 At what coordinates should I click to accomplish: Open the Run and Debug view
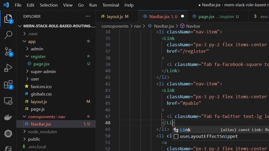[8, 68]
